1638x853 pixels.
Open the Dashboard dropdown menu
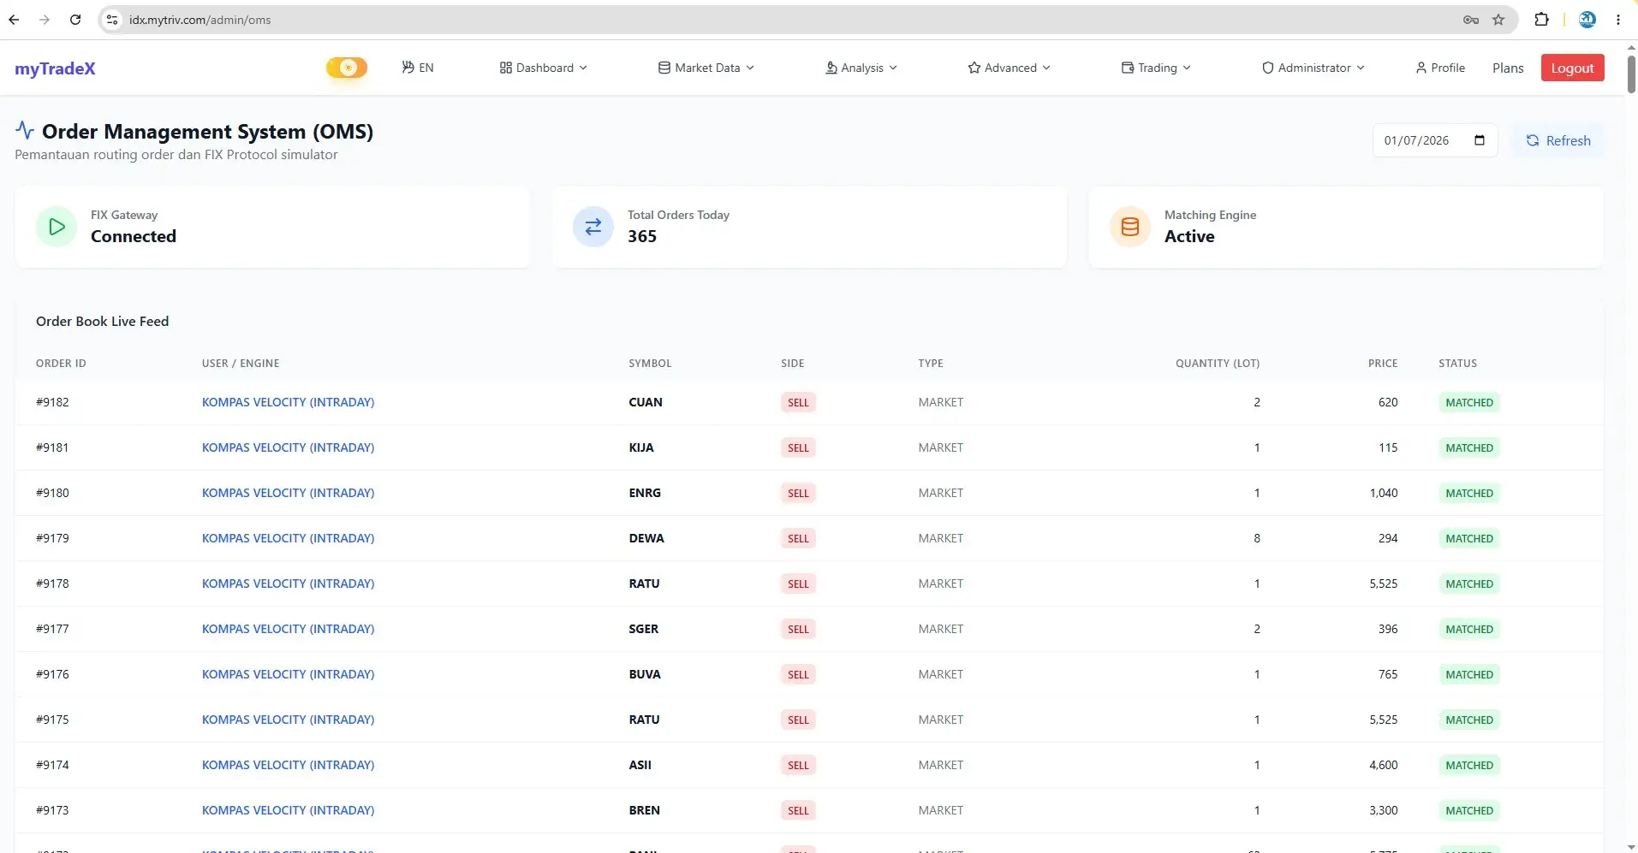click(544, 68)
